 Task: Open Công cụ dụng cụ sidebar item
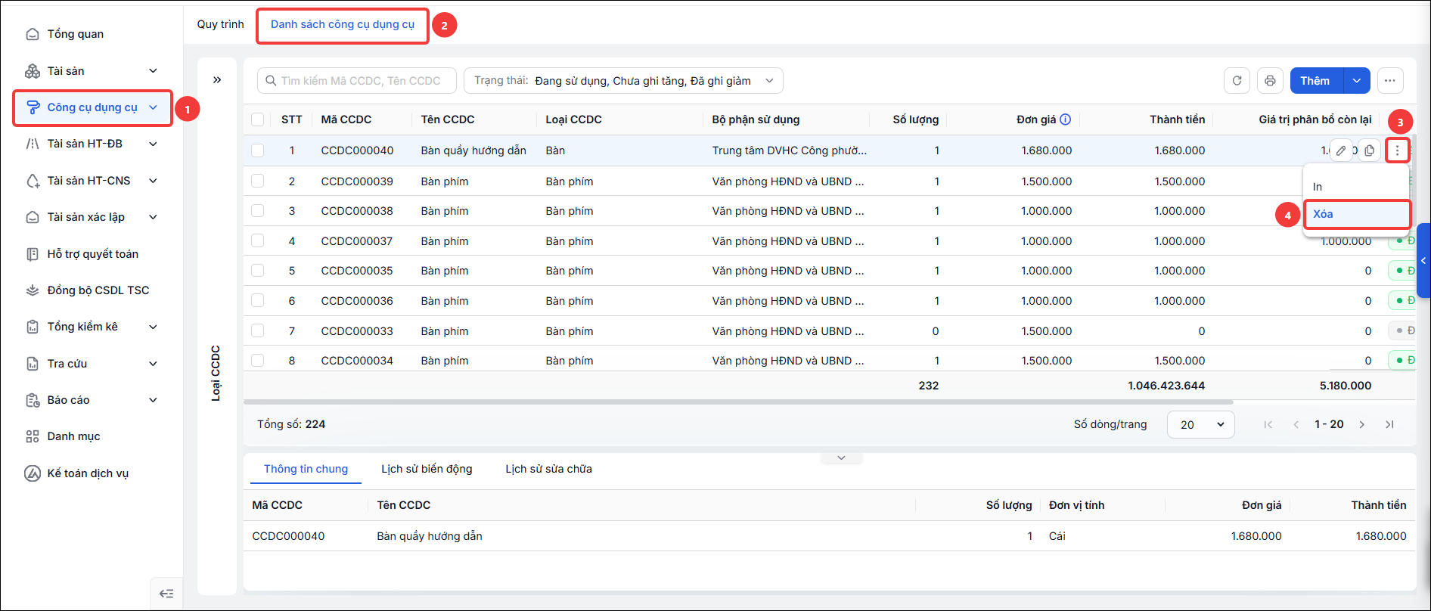(92, 107)
